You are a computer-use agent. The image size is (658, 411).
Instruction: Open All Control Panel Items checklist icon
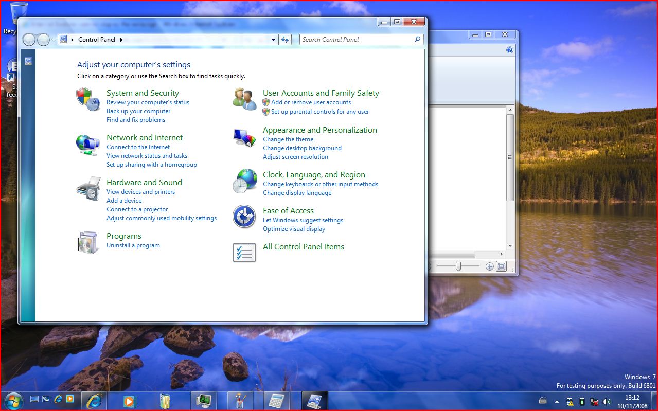click(244, 253)
